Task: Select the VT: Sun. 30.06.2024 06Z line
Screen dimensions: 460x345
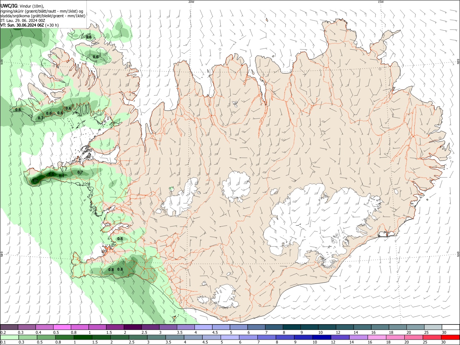Action: 29,25
